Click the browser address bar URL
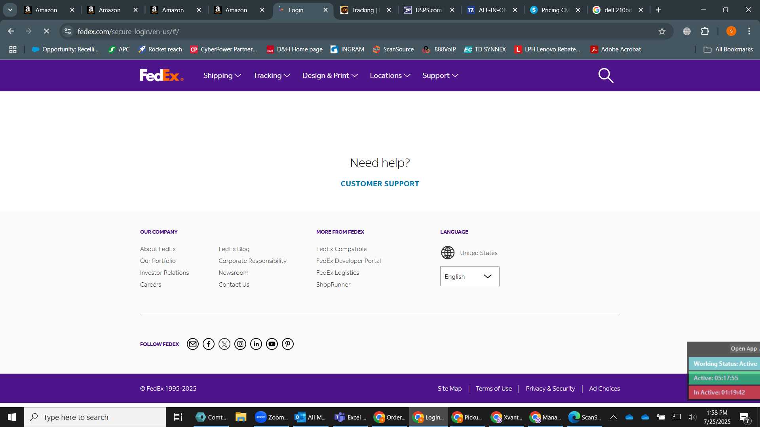The width and height of the screenshot is (760, 427). pyautogui.click(x=128, y=31)
